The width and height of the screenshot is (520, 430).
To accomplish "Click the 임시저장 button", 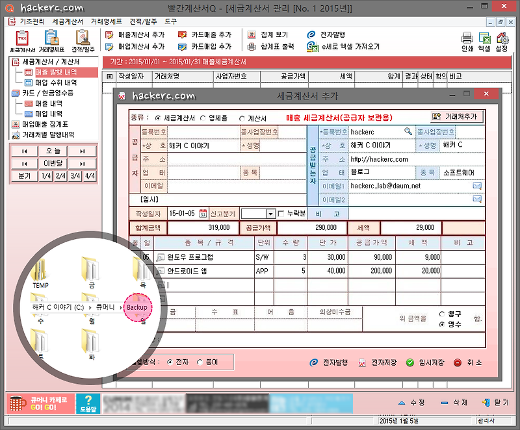I will point(426,362).
